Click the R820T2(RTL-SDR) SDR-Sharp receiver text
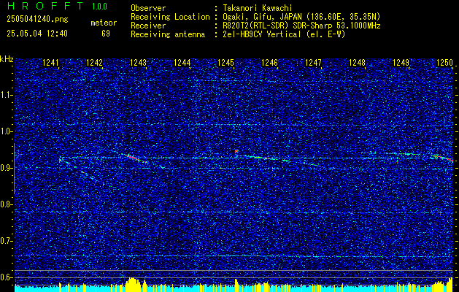Viewport: 459px width, 292px height. point(301,26)
